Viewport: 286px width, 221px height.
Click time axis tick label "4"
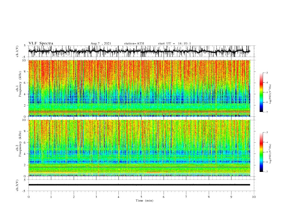(x=118, y=197)
